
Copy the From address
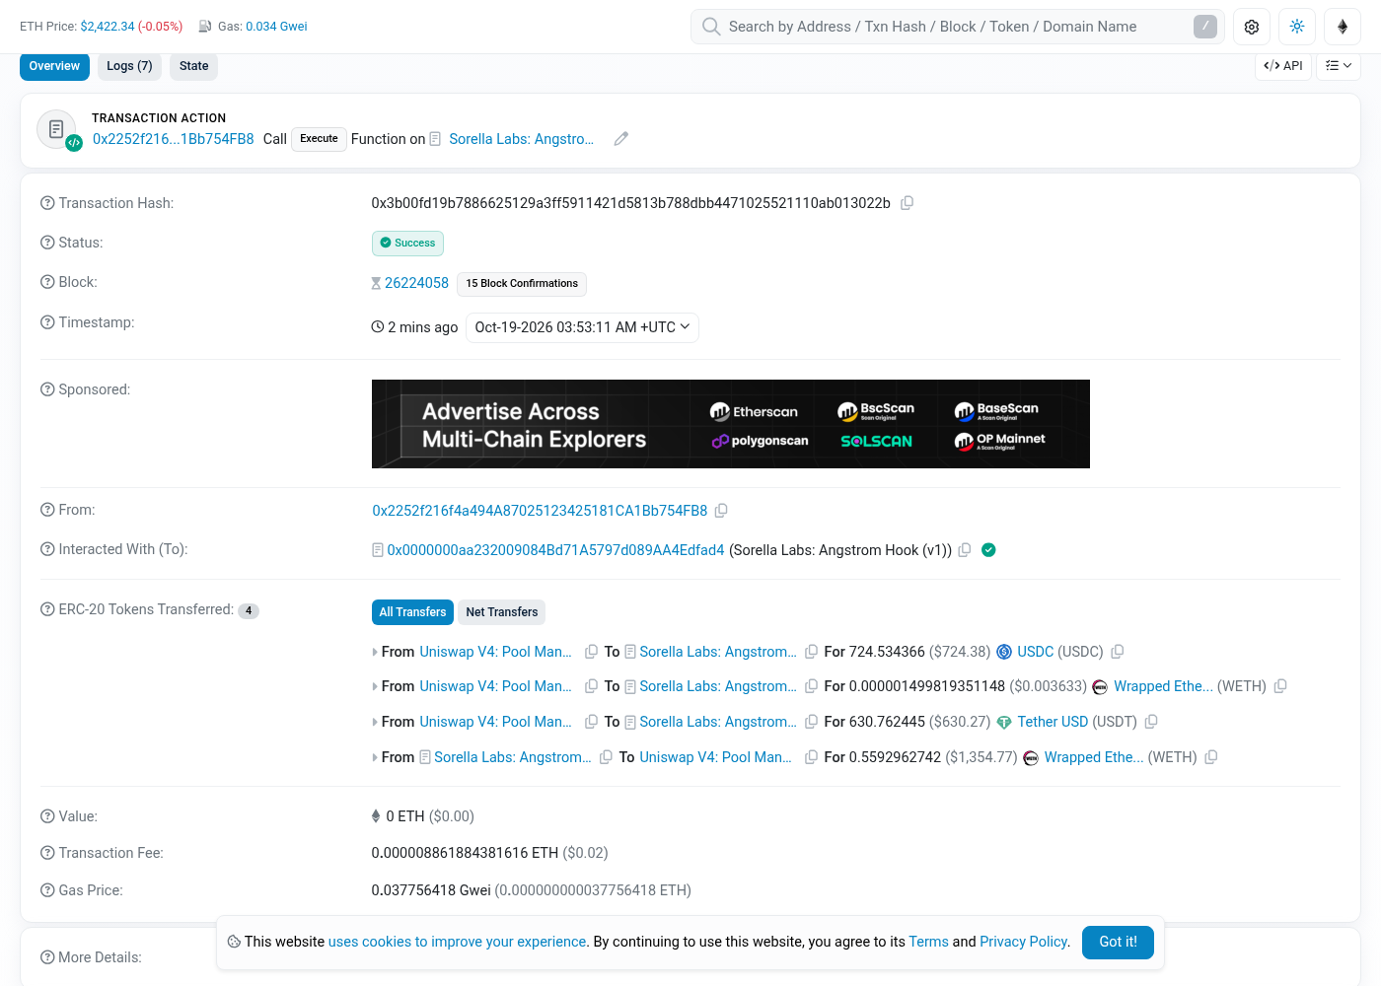721,511
